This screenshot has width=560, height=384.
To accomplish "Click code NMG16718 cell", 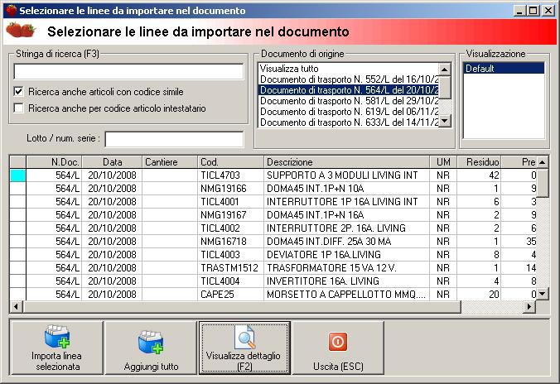I will 231,242.
